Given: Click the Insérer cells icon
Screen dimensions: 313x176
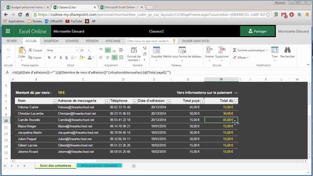Looking at the screenshot, I should tap(209, 50).
